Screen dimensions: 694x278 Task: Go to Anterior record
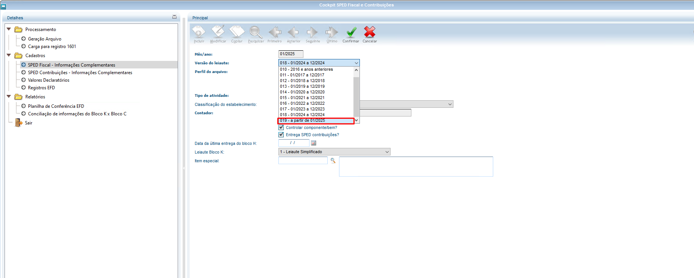293,32
